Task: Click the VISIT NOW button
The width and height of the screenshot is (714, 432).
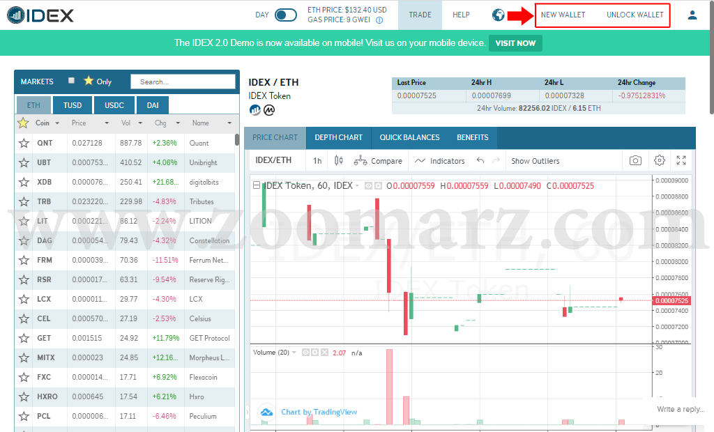Action: click(x=515, y=43)
